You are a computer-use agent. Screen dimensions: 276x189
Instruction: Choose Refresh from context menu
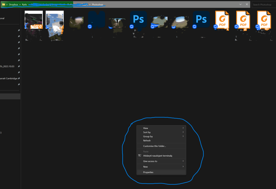point(147,141)
